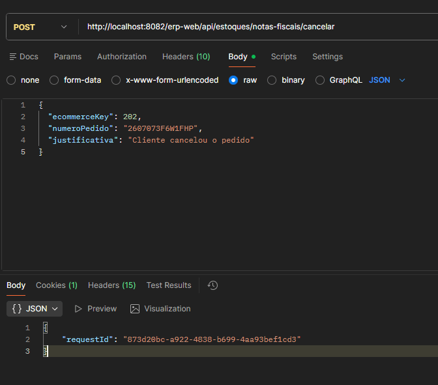The image size is (438, 385).
Task: Open the Settings tab
Action: (x=327, y=57)
